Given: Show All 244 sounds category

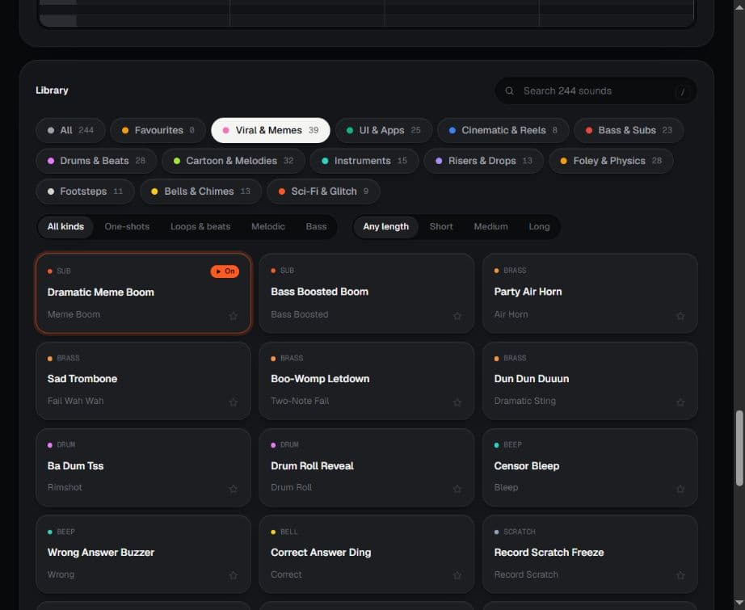Looking at the screenshot, I should [70, 130].
